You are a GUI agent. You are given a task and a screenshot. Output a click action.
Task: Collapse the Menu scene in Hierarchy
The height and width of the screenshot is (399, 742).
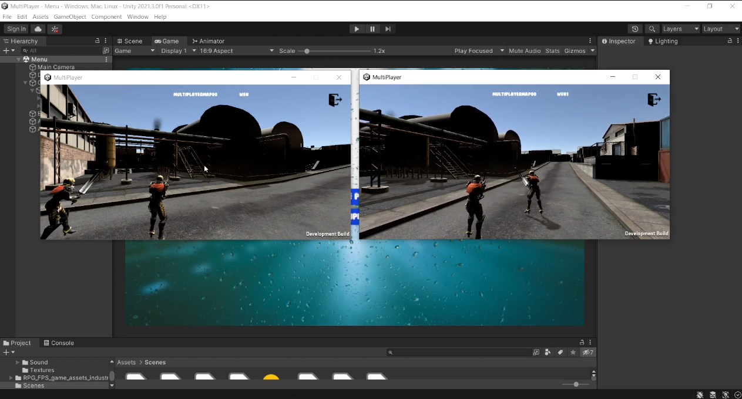pyautogui.click(x=19, y=59)
